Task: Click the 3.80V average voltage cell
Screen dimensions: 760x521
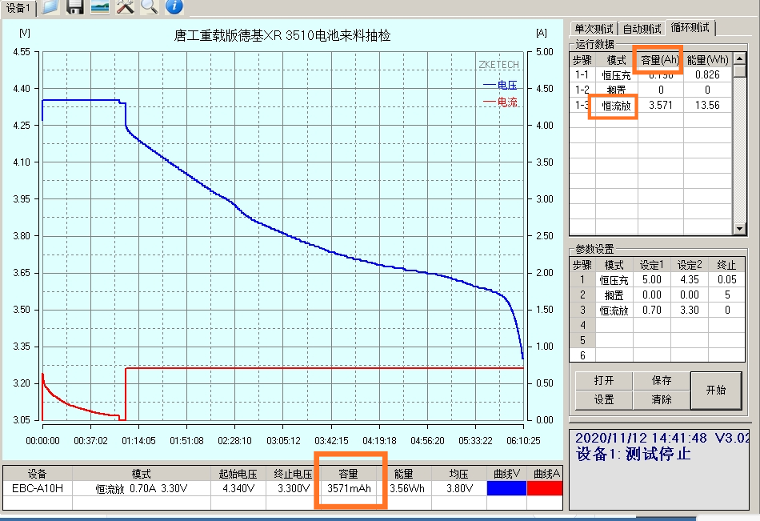Action: (459, 488)
